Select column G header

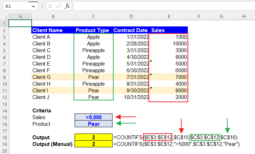(x=221, y=17)
